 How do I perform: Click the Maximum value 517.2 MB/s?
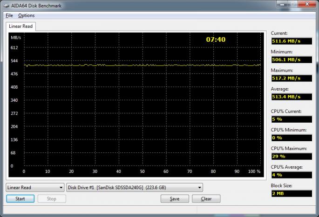[292, 79]
